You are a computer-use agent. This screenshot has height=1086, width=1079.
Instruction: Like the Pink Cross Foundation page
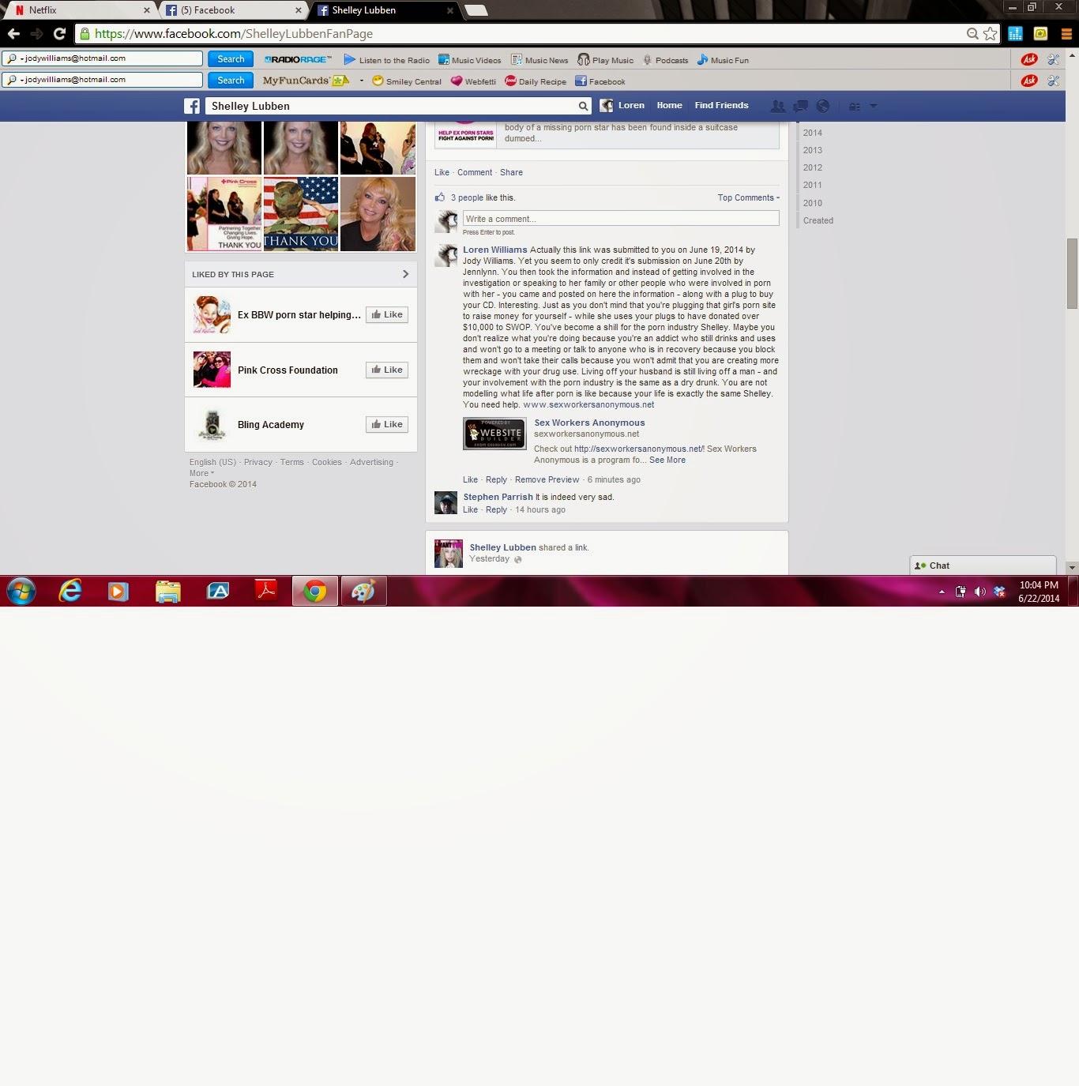pos(387,370)
